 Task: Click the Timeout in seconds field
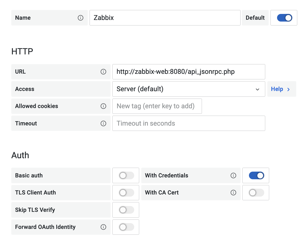(x=189, y=124)
